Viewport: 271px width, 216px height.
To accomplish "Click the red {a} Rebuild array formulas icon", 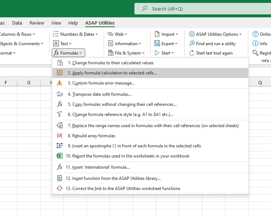I will tap(60, 136).
